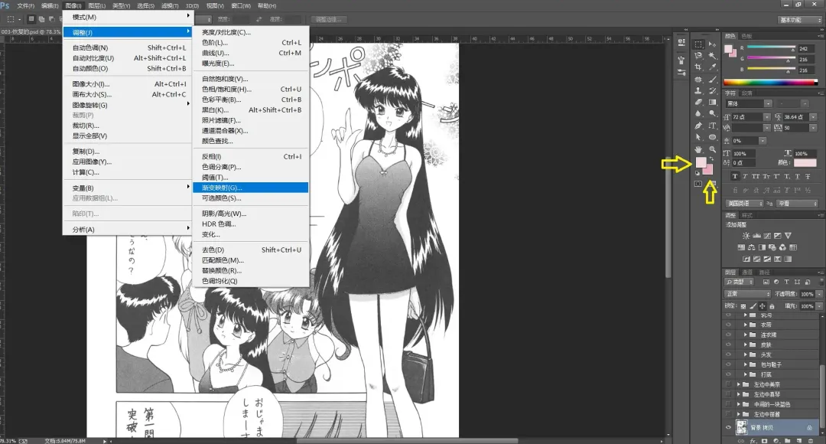
Task: Click the 背景 拷贝 layer thumbnail
Action: pyautogui.click(x=741, y=426)
